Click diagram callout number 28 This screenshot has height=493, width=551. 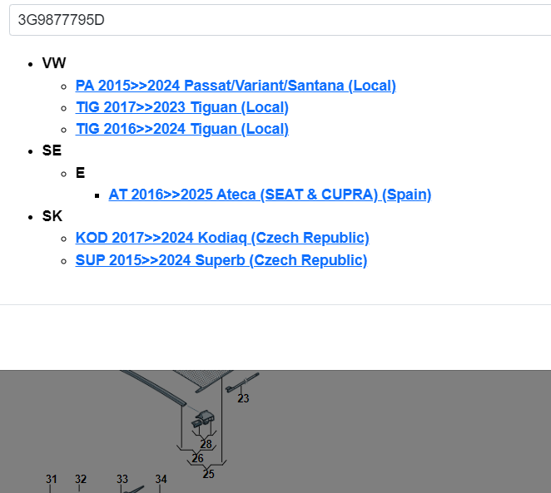point(206,445)
